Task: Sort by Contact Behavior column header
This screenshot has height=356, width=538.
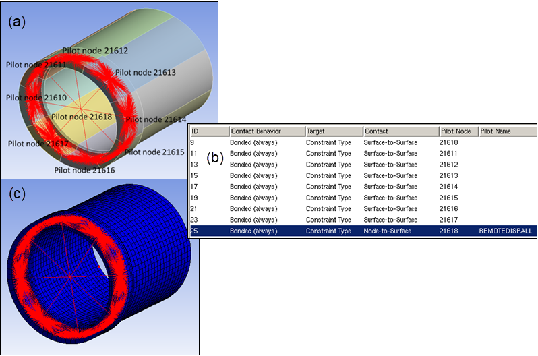Action: (267, 131)
